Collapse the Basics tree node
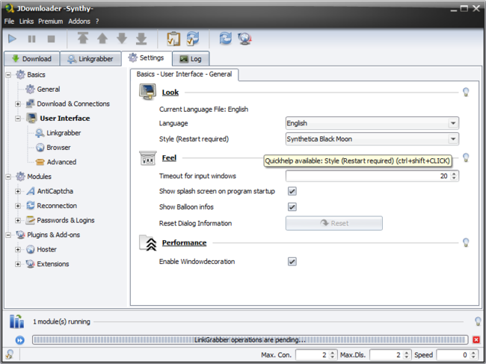Image resolution: width=486 pixels, height=364 pixels. click(8, 75)
